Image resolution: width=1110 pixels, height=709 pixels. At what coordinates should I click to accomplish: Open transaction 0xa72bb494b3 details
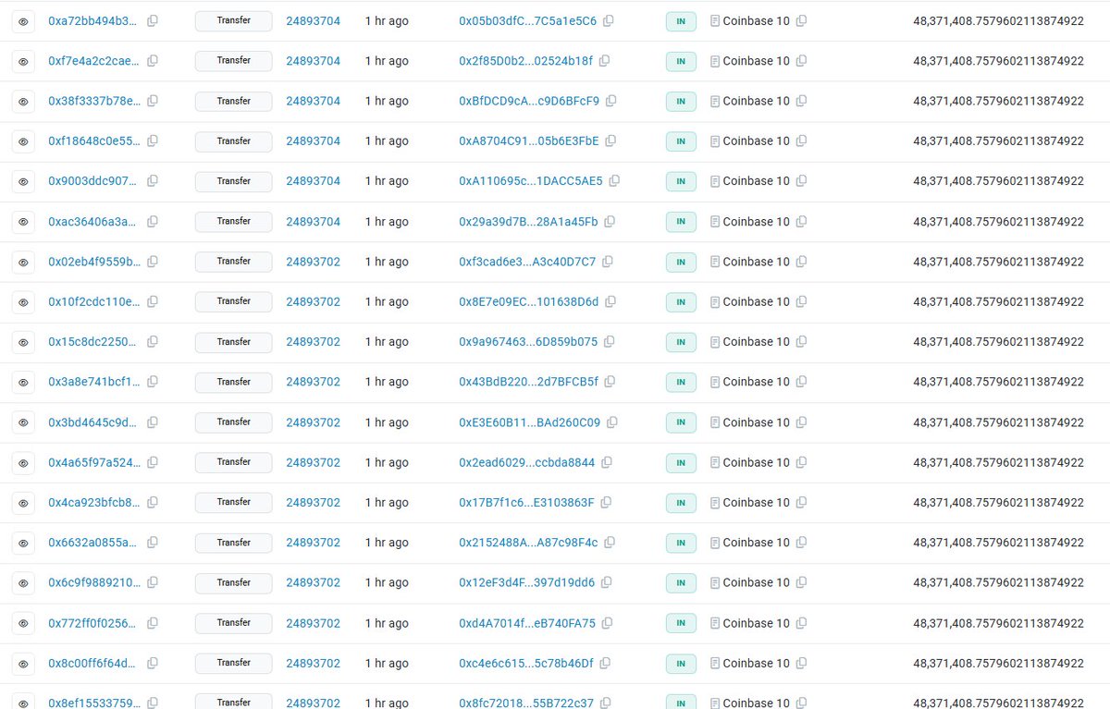pos(94,20)
